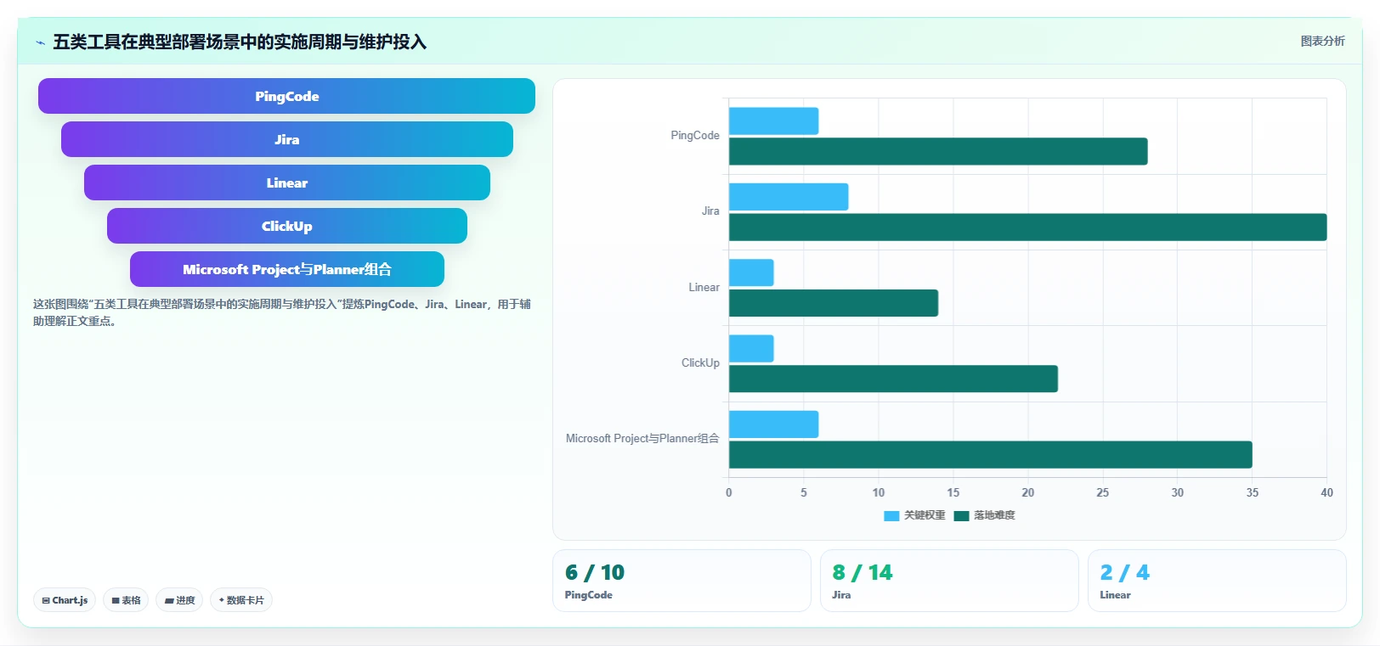Click Jira's dark green 落地难度 bar
This screenshot has width=1380, height=646.
(1027, 228)
